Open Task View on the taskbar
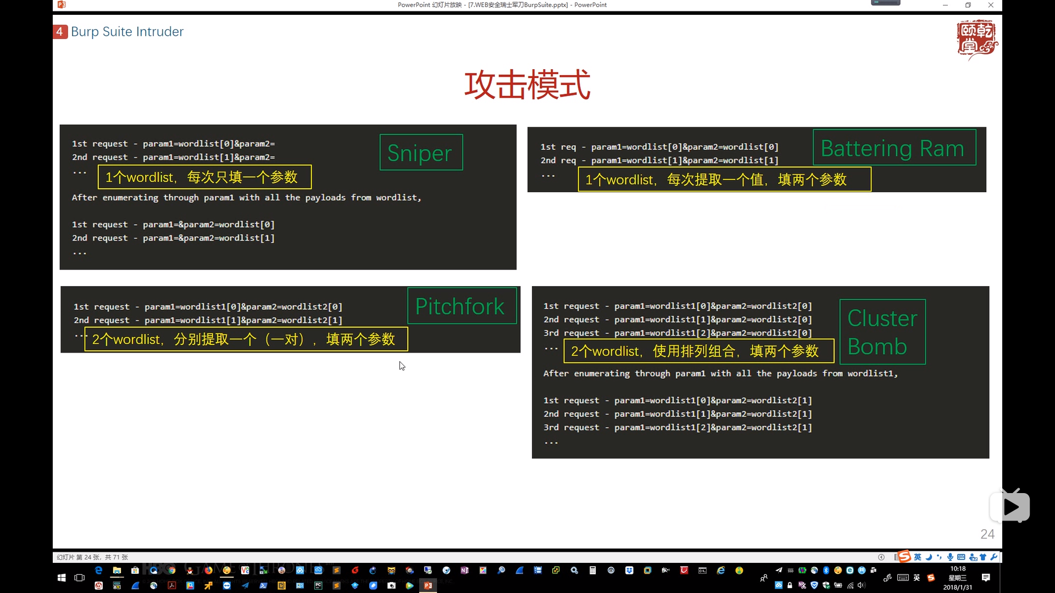 click(x=80, y=578)
